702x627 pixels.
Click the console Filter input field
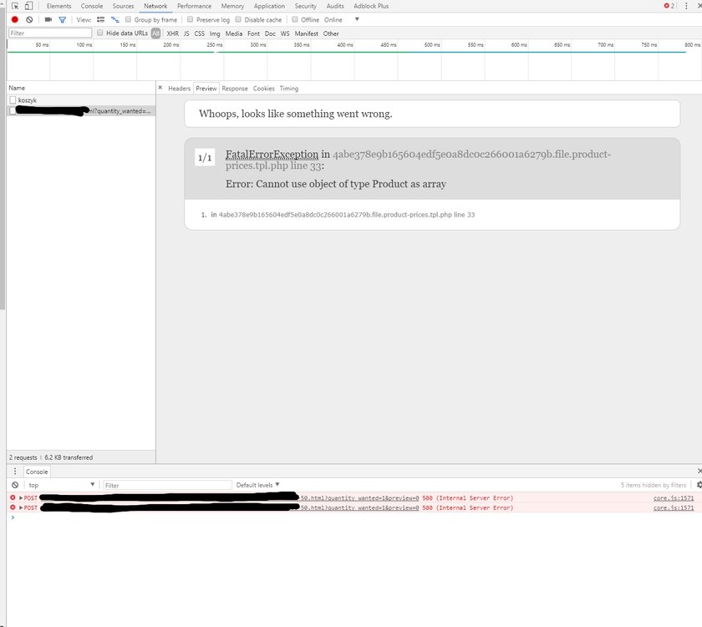pyautogui.click(x=167, y=485)
